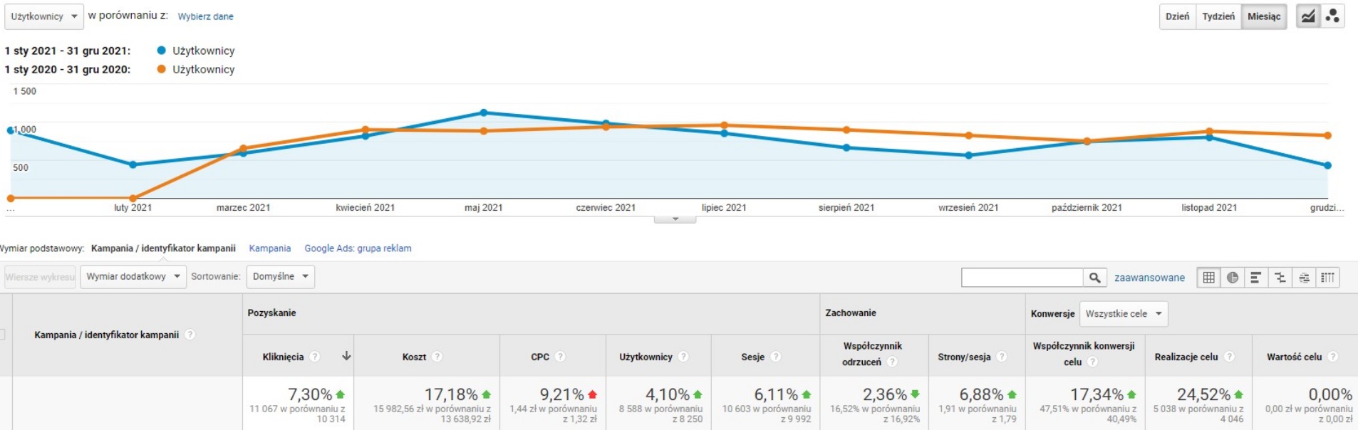Switch primary dimension to Kampania

[x=270, y=248]
